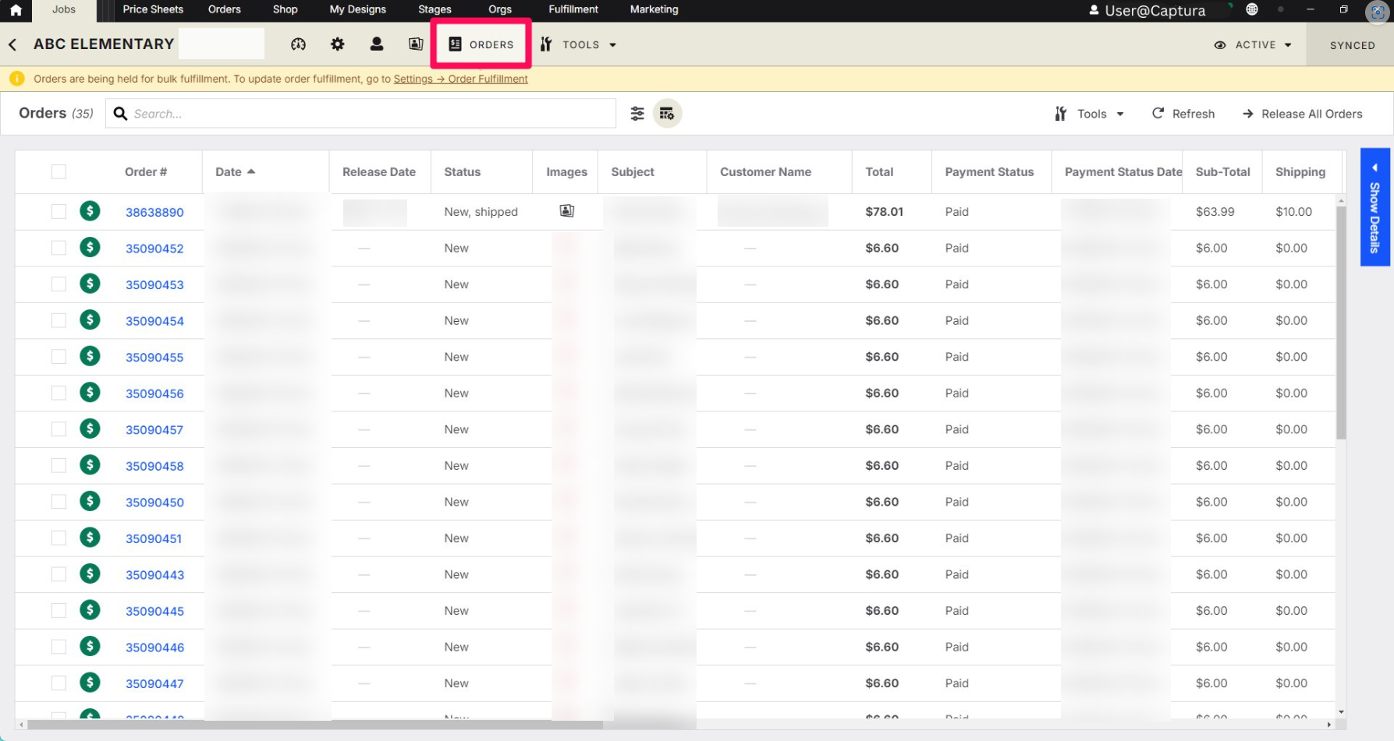Check the box for order 35090453
Screen dimensions: 1394x741
[x=59, y=284]
